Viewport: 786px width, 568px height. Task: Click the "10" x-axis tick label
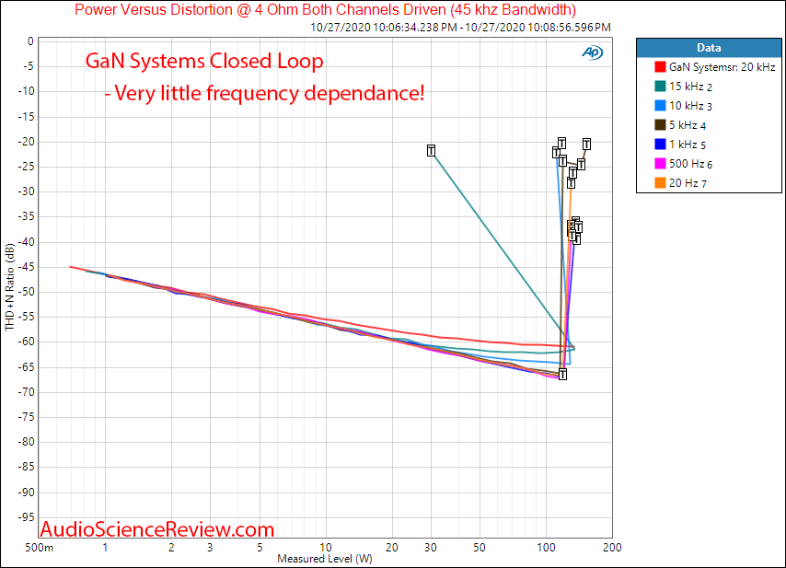pos(325,548)
